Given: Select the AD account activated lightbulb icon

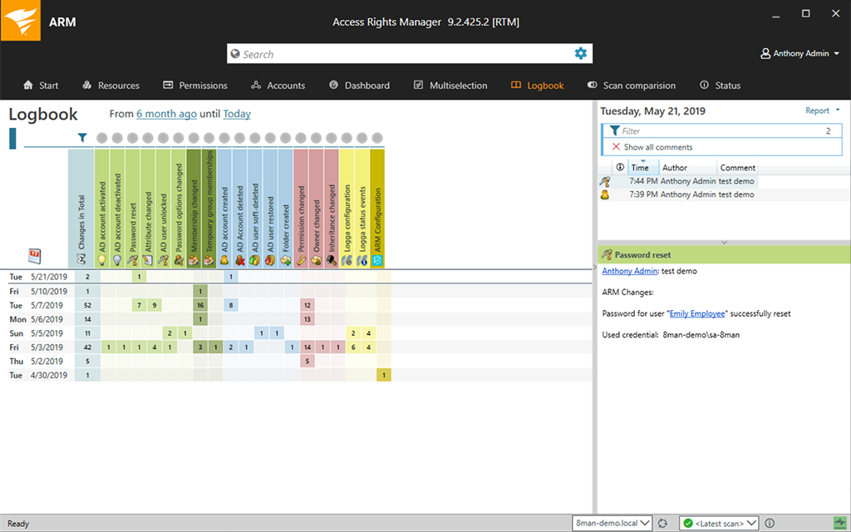Looking at the screenshot, I should (x=102, y=260).
